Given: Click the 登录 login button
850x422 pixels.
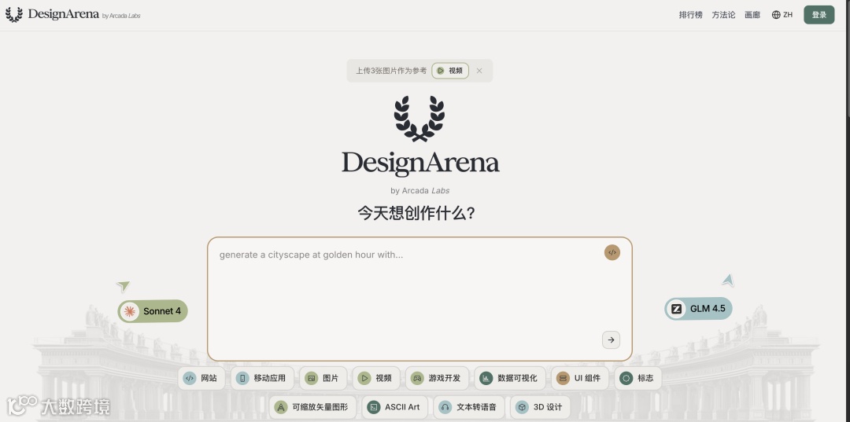Looking at the screenshot, I should click(819, 15).
